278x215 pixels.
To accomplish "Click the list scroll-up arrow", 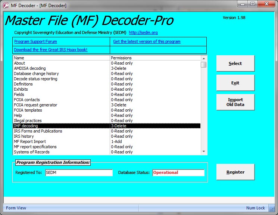I will tap(204, 58).
